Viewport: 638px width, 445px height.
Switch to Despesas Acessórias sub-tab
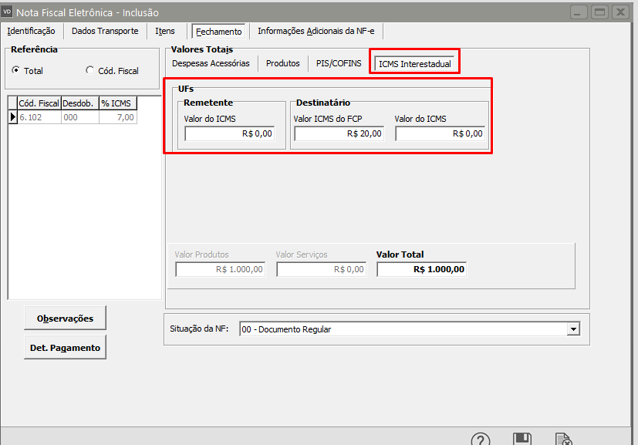coord(211,63)
